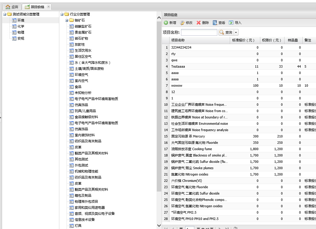Expand the 铀矿石 tree node
Screen dimensions: 316x229
pos(67,20)
